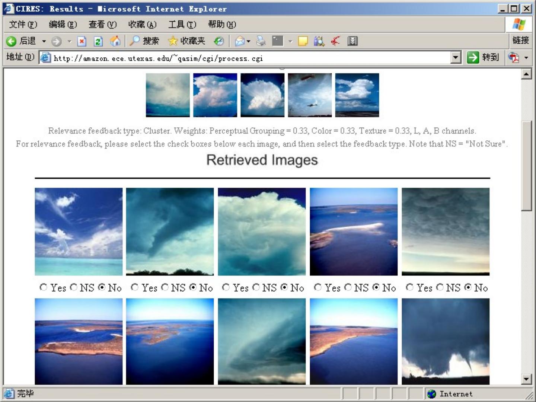Open the Mail button dropdown arrow

click(x=248, y=41)
